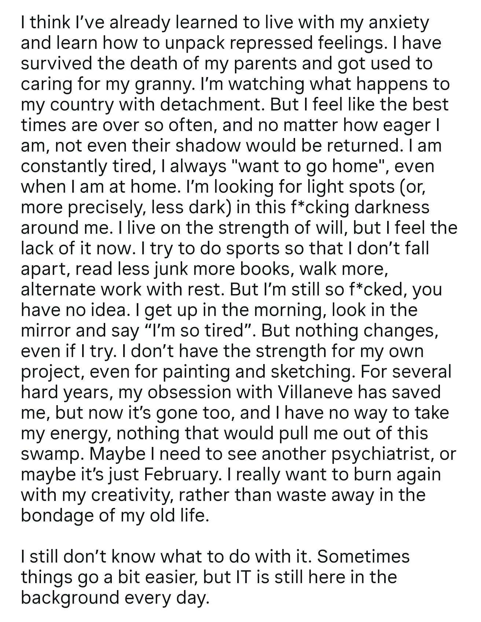481x622 pixels.
Task: Click on the word "mirror"
Action: (45, 331)
